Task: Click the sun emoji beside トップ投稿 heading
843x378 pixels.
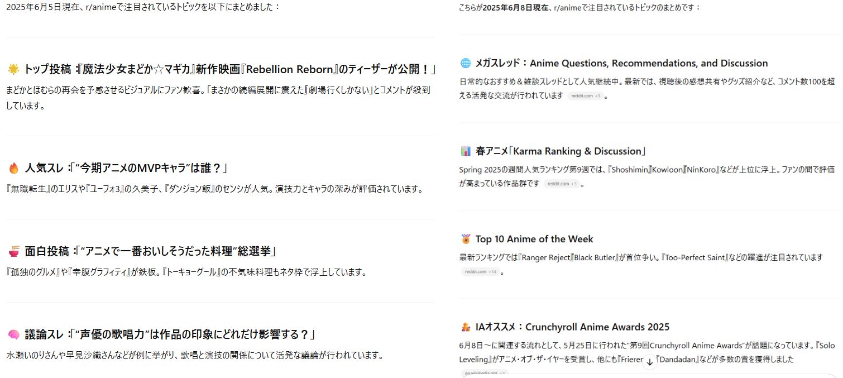Action: (13, 69)
